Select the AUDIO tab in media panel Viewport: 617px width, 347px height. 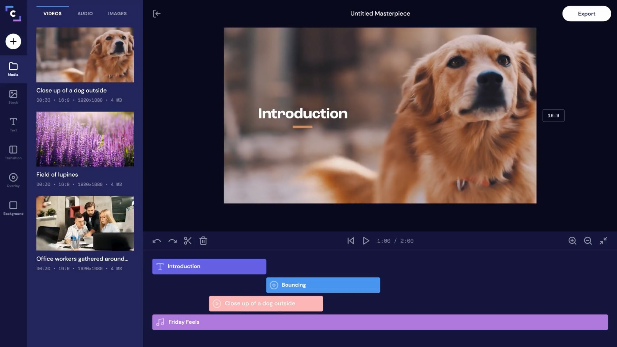tap(85, 13)
